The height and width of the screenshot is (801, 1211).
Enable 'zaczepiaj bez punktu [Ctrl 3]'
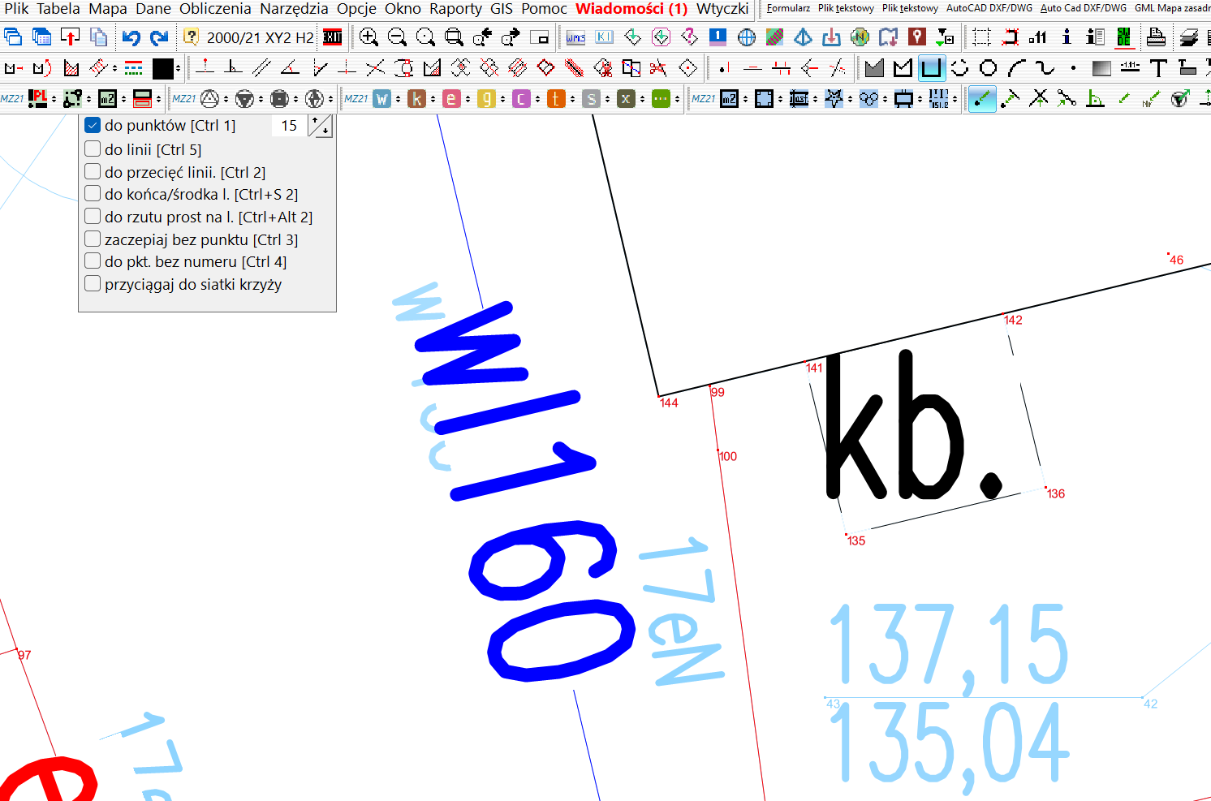[93, 239]
